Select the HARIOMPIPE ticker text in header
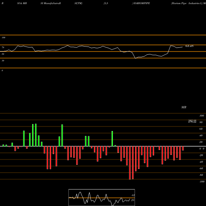The width and height of the screenshot is (206, 206). 142,3
